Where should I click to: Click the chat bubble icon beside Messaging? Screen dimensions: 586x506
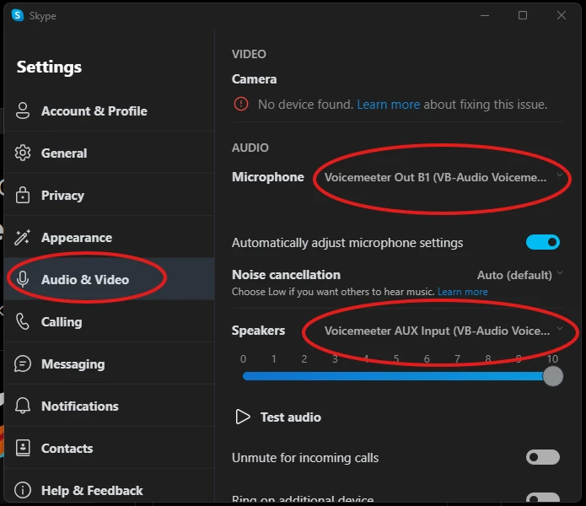pos(23,364)
